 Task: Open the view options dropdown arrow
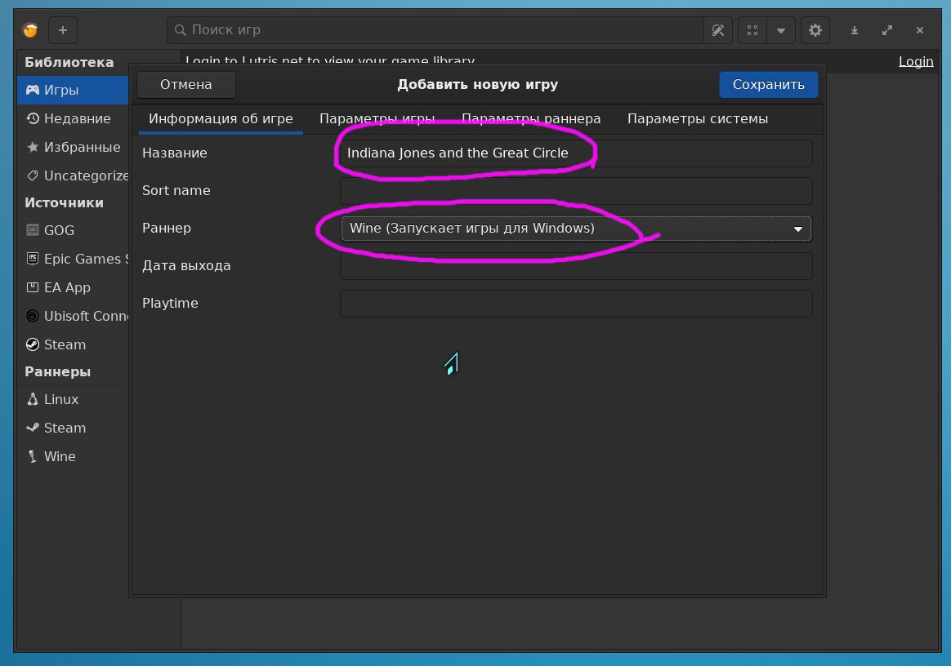781,29
